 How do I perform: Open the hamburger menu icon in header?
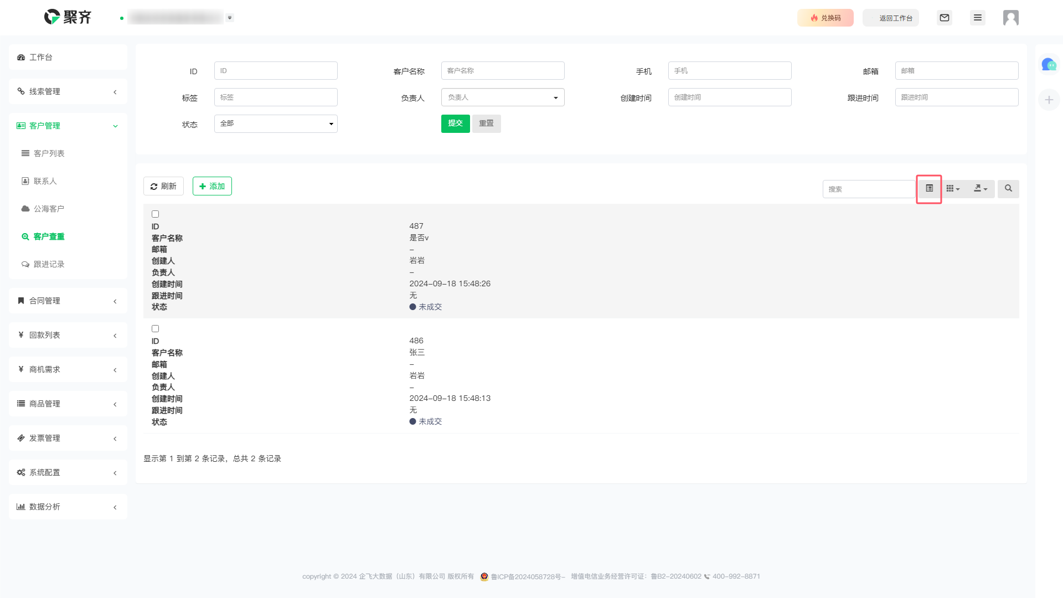tap(978, 18)
